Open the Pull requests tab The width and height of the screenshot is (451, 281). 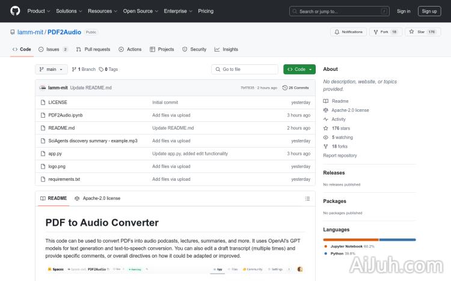pos(93,49)
